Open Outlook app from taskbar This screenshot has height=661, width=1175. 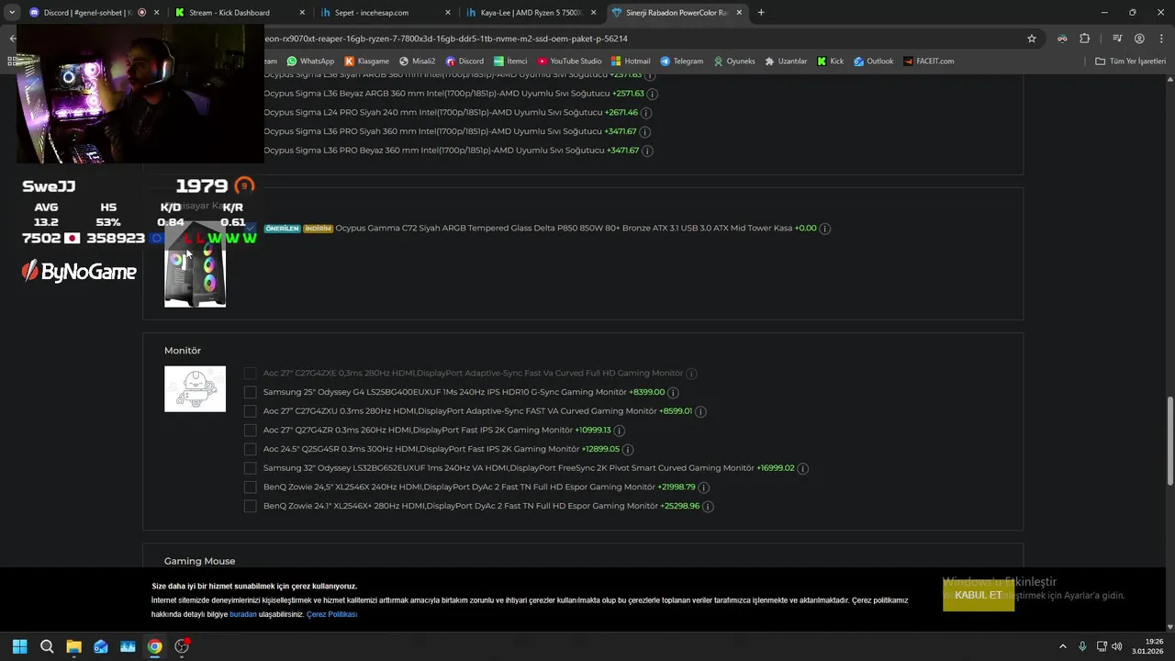click(101, 646)
